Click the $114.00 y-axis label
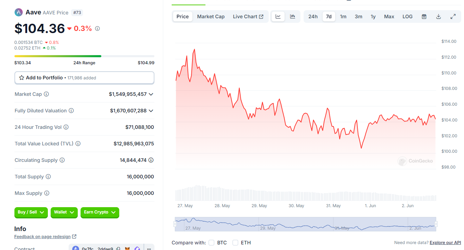The image size is (464, 250). coord(449,41)
